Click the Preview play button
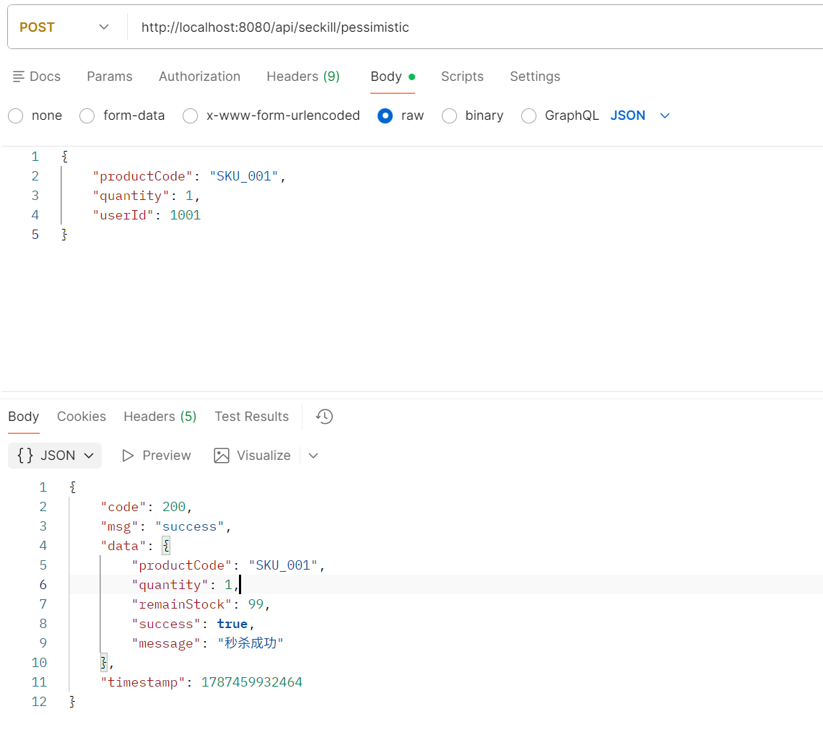This screenshot has width=823, height=753. tap(156, 456)
